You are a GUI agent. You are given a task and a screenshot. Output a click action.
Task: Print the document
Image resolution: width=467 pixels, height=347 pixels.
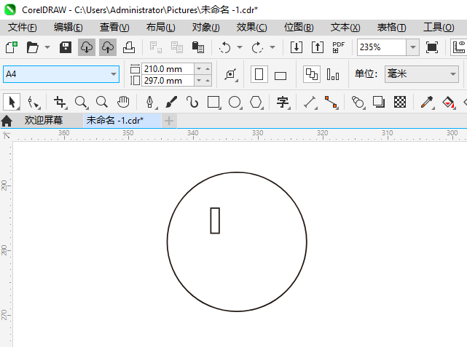click(129, 47)
